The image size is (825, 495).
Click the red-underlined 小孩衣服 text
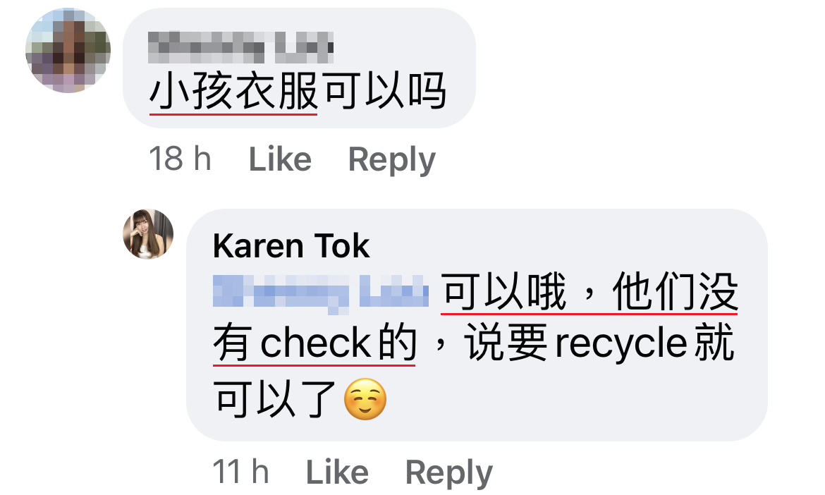233,92
